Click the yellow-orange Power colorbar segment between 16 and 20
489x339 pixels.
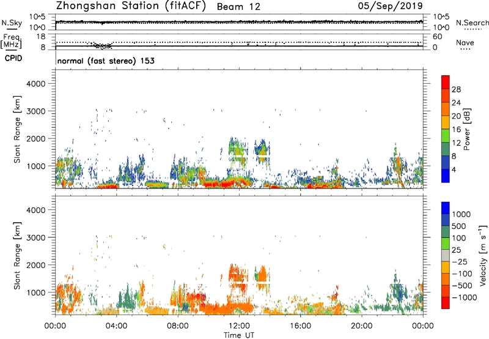tap(446, 122)
